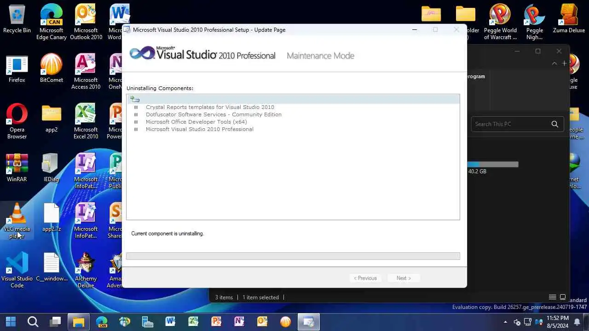This screenshot has width=589, height=331.
Task: Launch Microsoft Edge Canary from the desktop
Action: (x=52, y=22)
